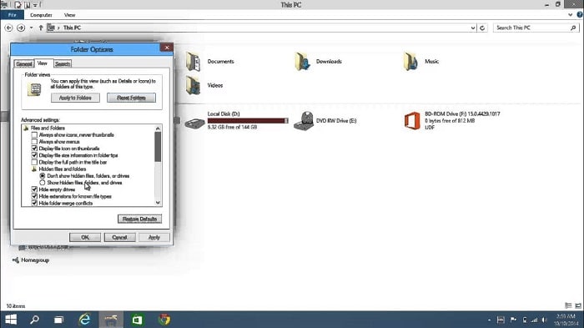Click the Action Center flag tray icon
Viewport: 584px width, 328px height.
click(x=513, y=320)
